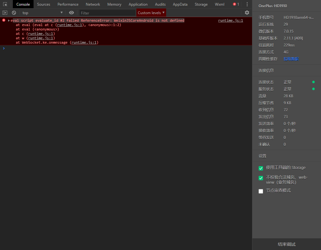321x250 pixels.
Task: Click the 连接状态 green status dot
Action: coord(313,82)
